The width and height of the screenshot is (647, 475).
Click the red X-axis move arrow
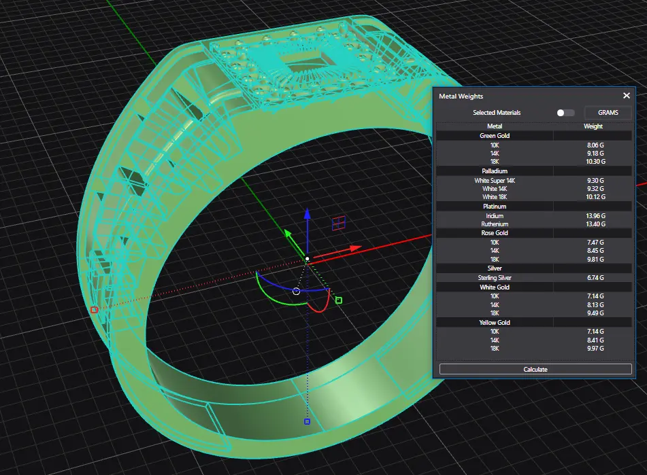[x=353, y=249]
